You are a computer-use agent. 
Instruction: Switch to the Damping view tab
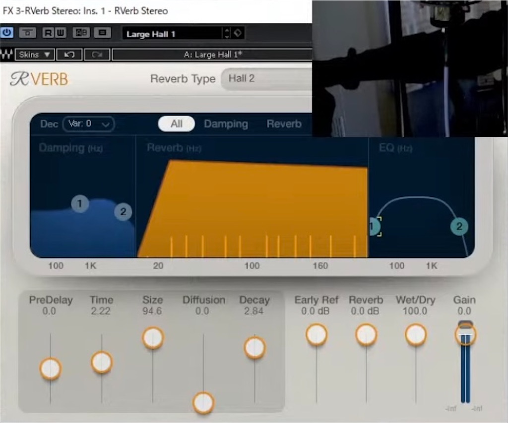[x=226, y=124]
